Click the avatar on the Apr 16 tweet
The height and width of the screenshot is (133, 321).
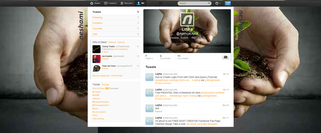(x=150, y=77)
